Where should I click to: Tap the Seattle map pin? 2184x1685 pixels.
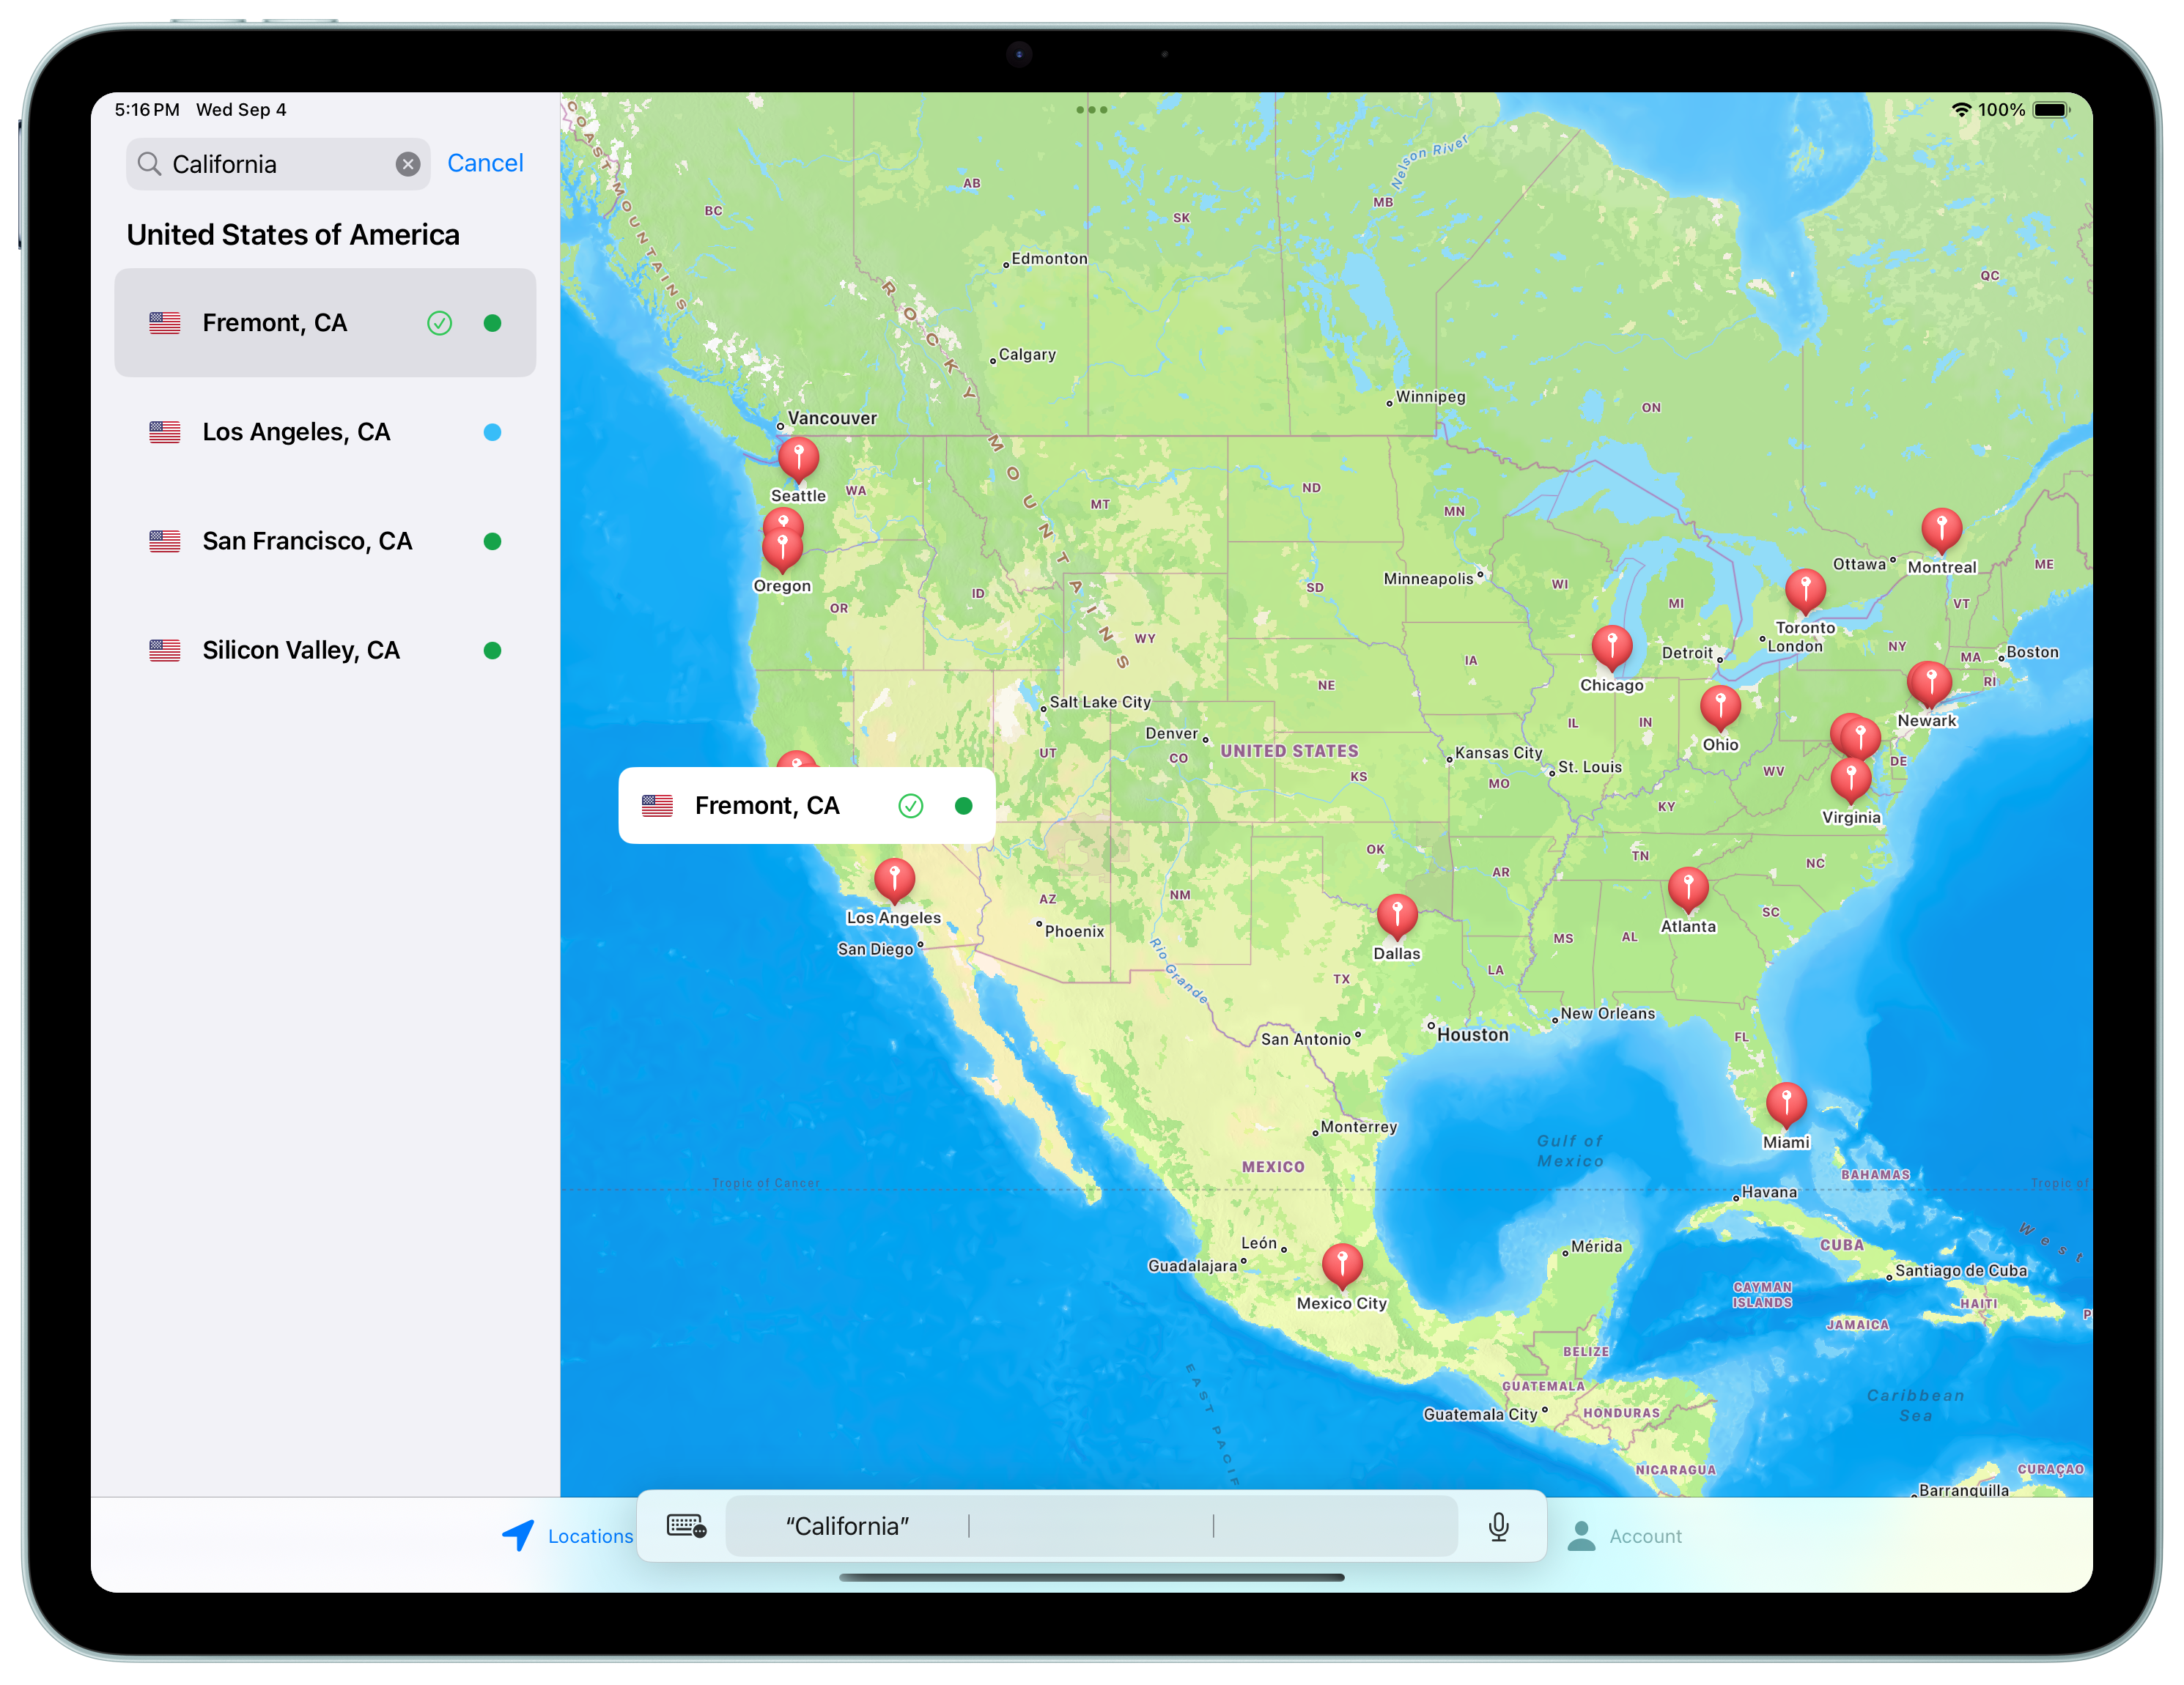coord(798,460)
